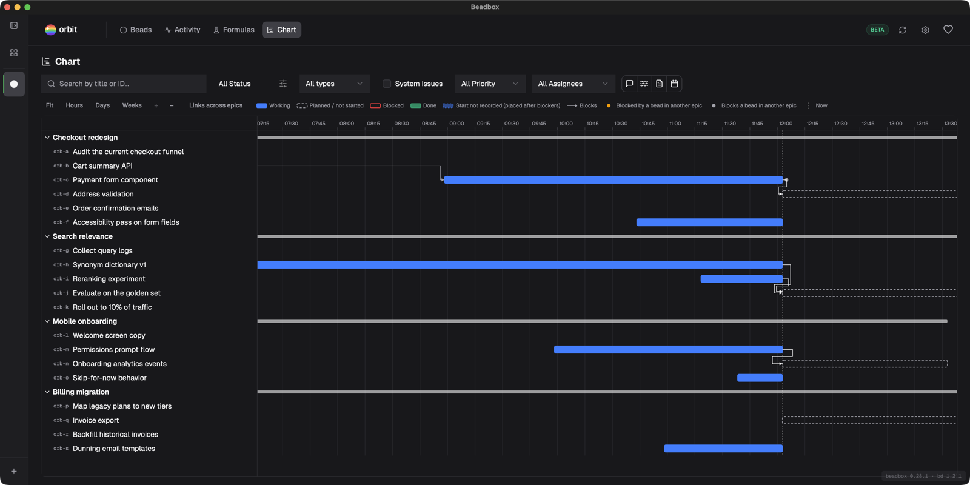Viewport: 970px width, 485px height.
Task: Set timeline scale to Weeks
Action: pyautogui.click(x=132, y=105)
